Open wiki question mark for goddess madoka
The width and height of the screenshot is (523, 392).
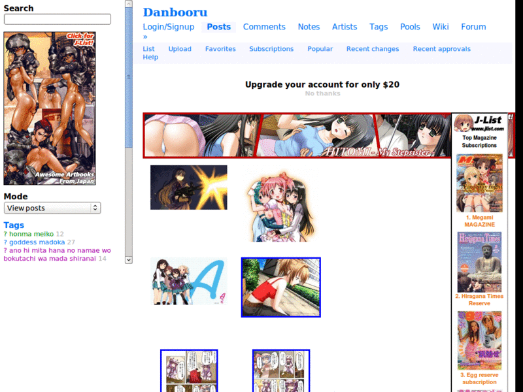pos(5,242)
